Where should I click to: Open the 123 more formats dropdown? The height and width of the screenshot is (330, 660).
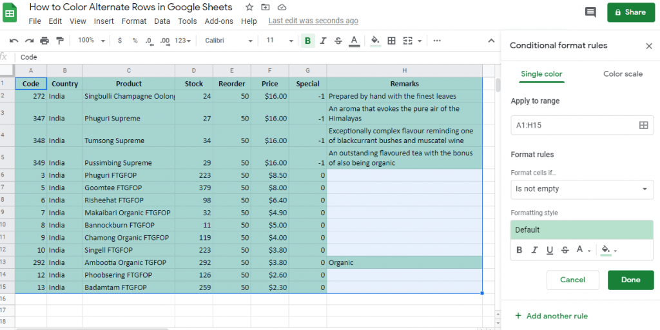[x=182, y=41]
